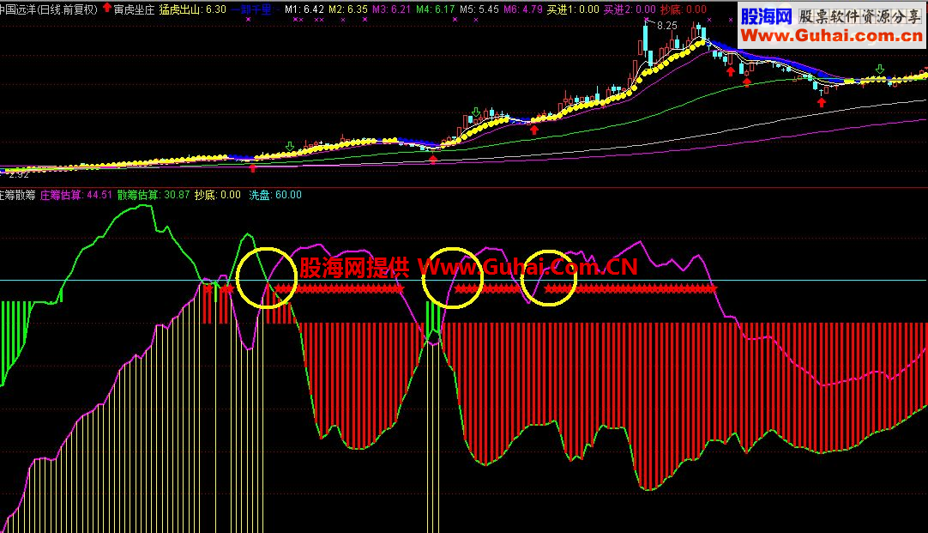The height and width of the screenshot is (533, 928).
Task: Click the 庄筹估算: 44.51 value
Action: pyautogui.click(x=75, y=195)
